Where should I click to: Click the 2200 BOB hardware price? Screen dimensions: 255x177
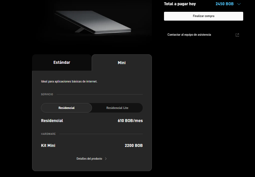pos(134,146)
